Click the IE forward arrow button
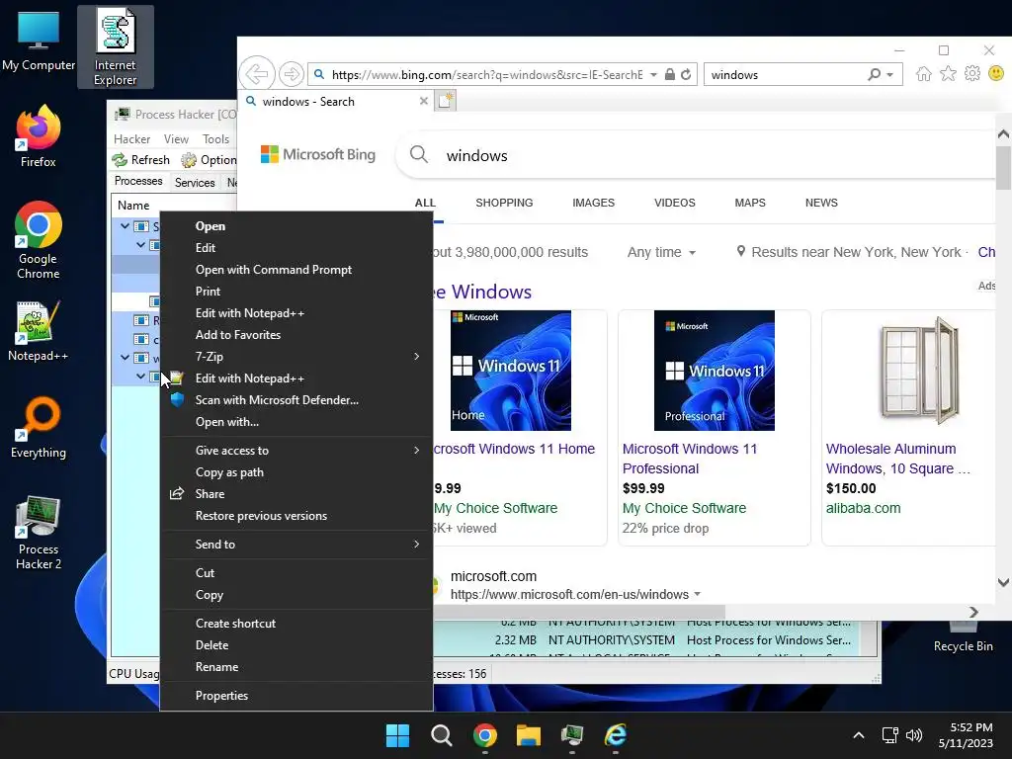The height and width of the screenshot is (759, 1012). point(292,74)
